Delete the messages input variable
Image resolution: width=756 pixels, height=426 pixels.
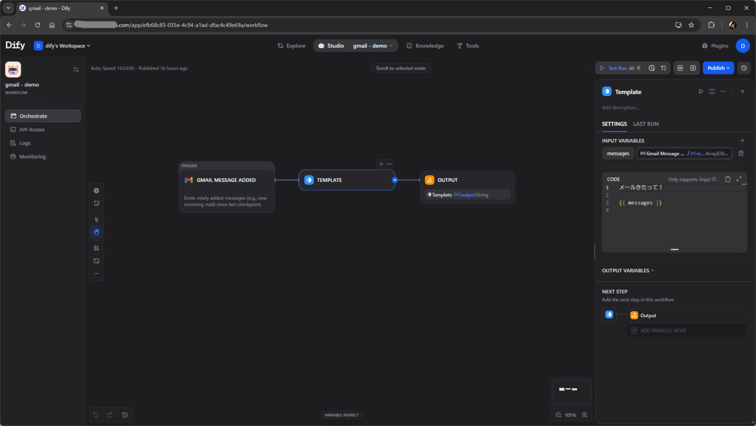coord(742,153)
